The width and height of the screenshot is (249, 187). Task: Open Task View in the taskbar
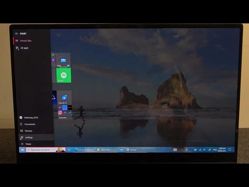pos(69,150)
